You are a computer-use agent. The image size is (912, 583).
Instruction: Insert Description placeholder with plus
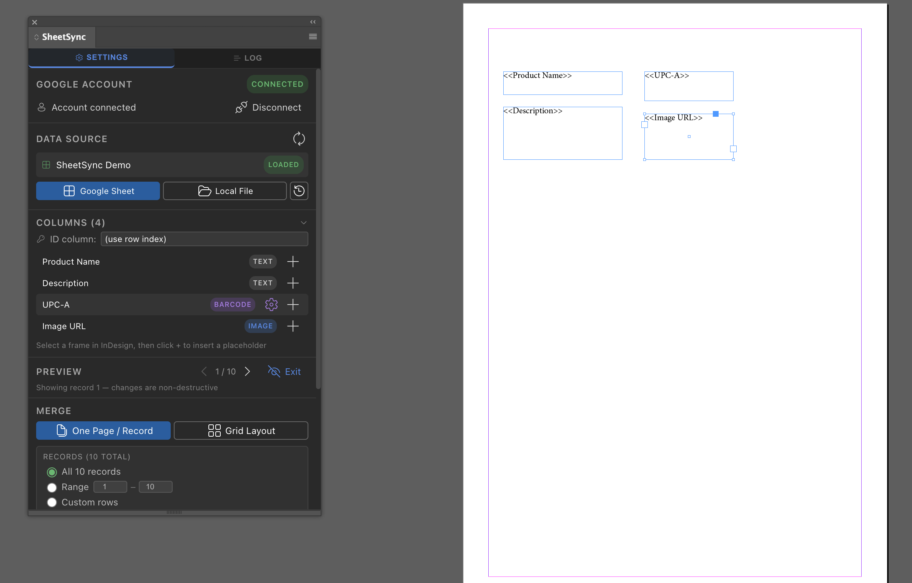(x=293, y=283)
